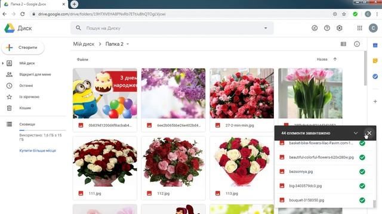The width and height of the screenshot is (382, 214).
Task: Click green checkmark beside big-3403579dc3.jpg
Action: tap(362, 186)
